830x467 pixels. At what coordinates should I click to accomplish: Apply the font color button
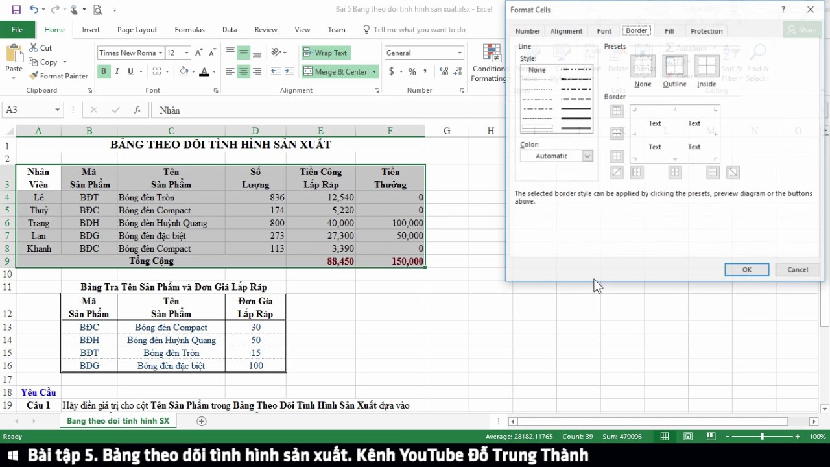coord(204,71)
